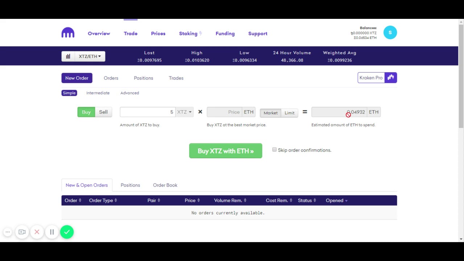The width and height of the screenshot is (464, 261).
Task: Sort table by Price column
Action: 192,200
